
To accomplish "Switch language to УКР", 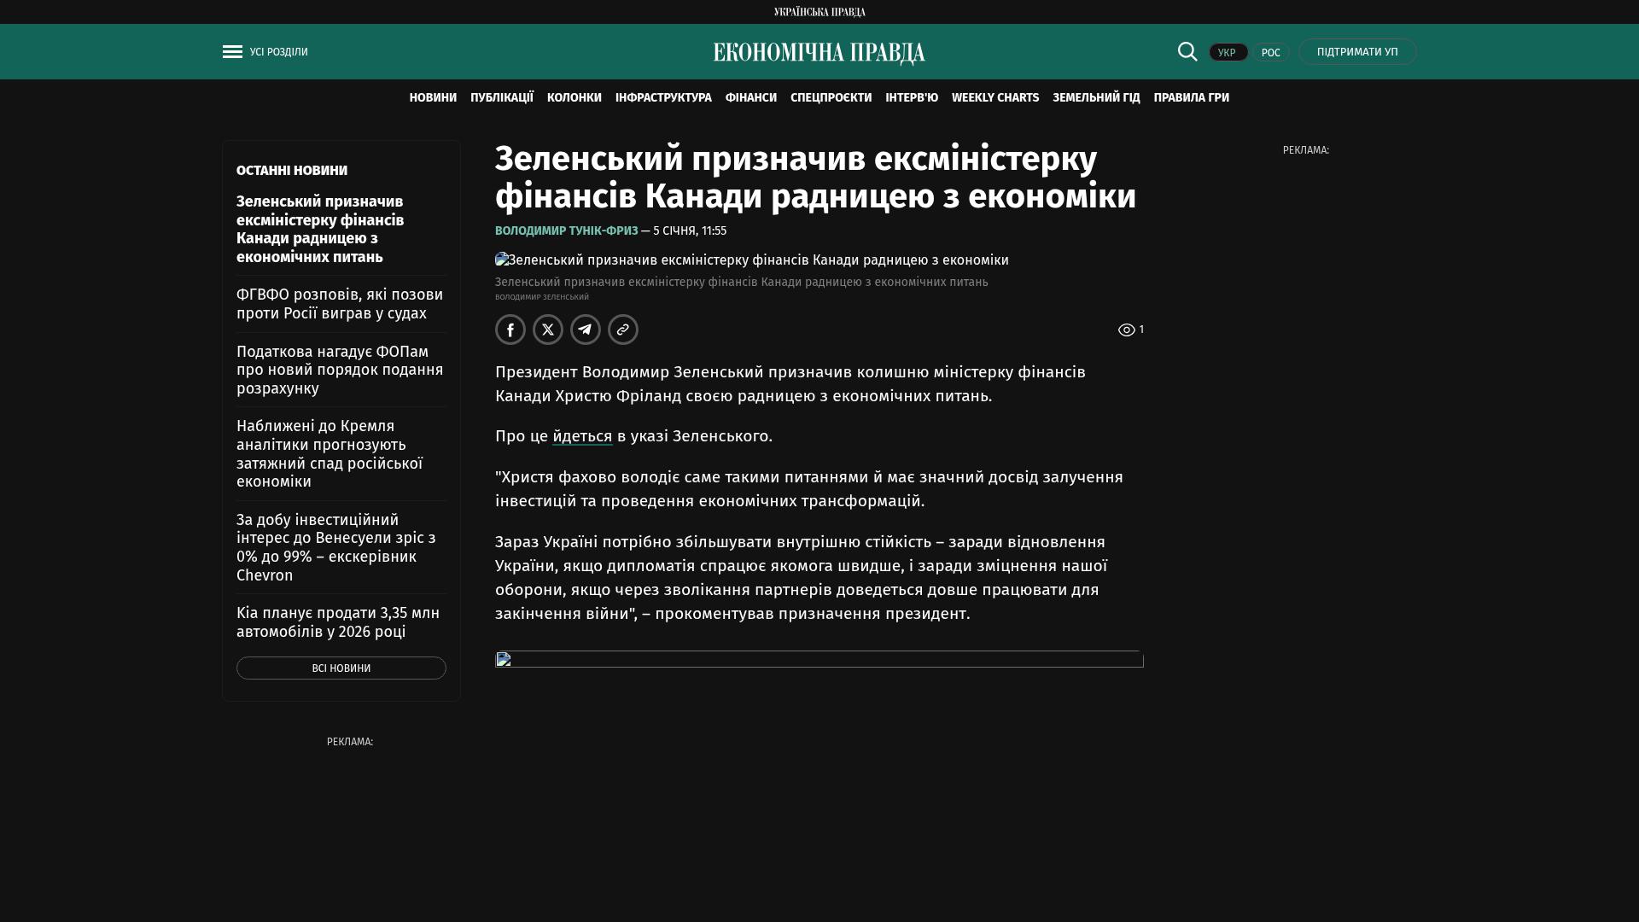I will (x=1228, y=53).
